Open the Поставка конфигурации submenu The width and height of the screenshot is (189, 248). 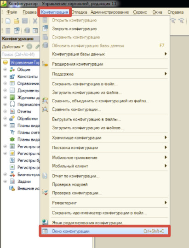coord(105,148)
